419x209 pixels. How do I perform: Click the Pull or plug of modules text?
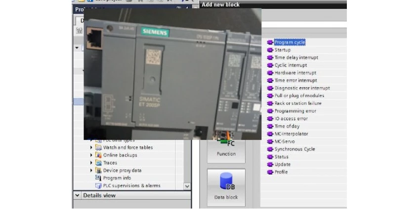pyautogui.click(x=299, y=96)
